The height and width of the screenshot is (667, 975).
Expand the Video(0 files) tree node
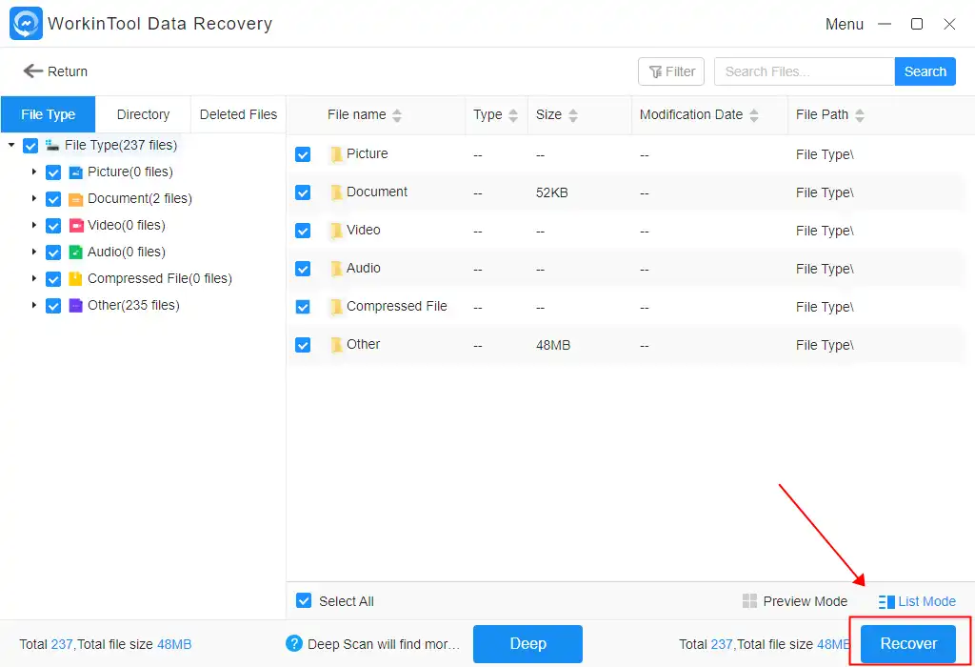(x=34, y=225)
